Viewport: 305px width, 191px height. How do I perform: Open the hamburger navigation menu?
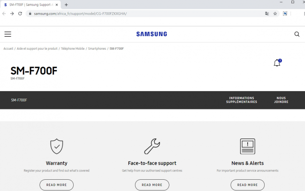click(8, 34)
